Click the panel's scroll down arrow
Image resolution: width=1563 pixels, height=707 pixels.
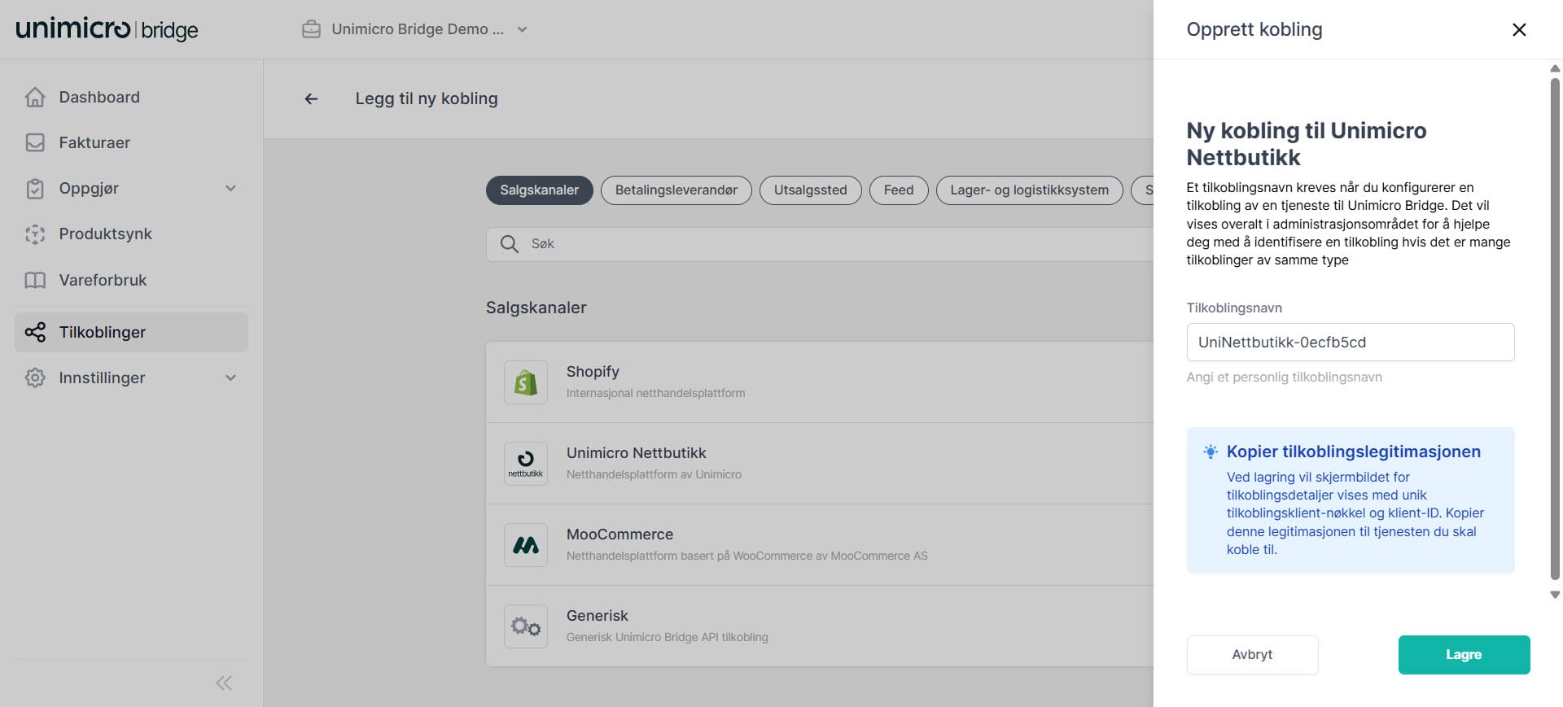pyautogui.click(x=1555, y=595)
